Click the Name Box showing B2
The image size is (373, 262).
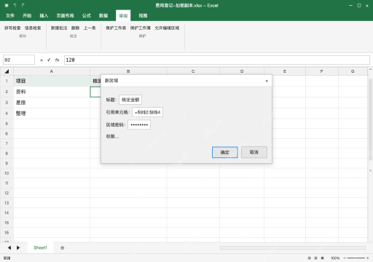point(19,60)
